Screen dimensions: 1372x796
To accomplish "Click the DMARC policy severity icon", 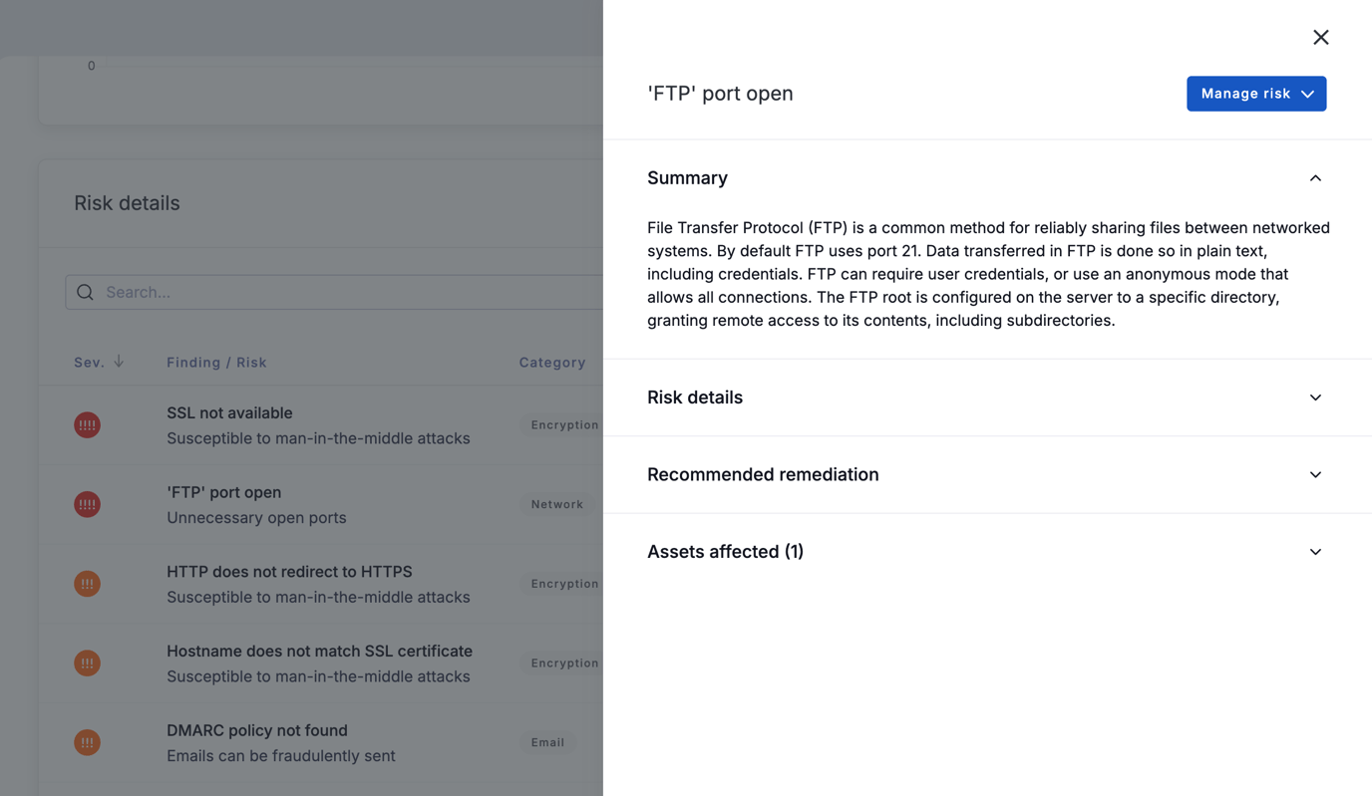I will tap(87, 742).
